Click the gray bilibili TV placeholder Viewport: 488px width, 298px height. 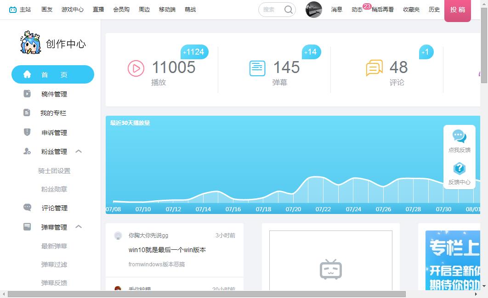point(331,270)
